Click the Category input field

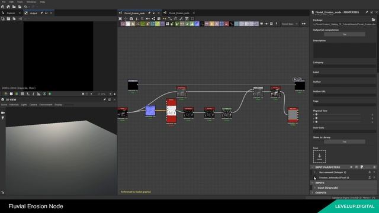click(345, 66)
